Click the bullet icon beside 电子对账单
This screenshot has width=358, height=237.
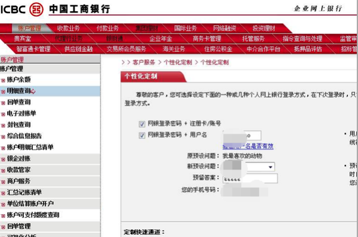pos(3,114)
